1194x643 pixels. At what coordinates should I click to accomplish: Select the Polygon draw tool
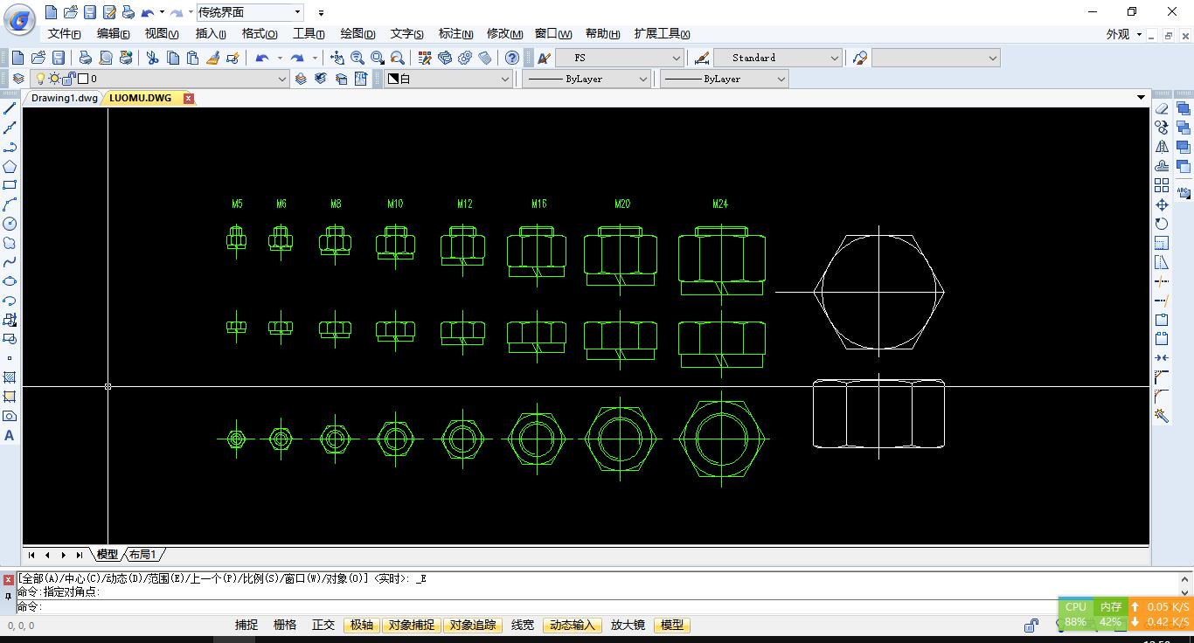(x=10, y=166)
